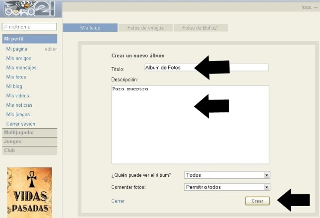This screenshot has height=218, width=320.
Task: Open the album visibility dropdown
Action: [x=227, y=175]
